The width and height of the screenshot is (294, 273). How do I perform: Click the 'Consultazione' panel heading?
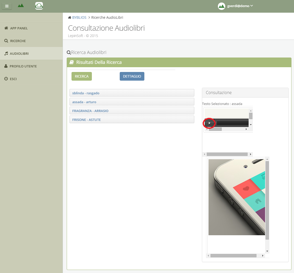(219, 93)
